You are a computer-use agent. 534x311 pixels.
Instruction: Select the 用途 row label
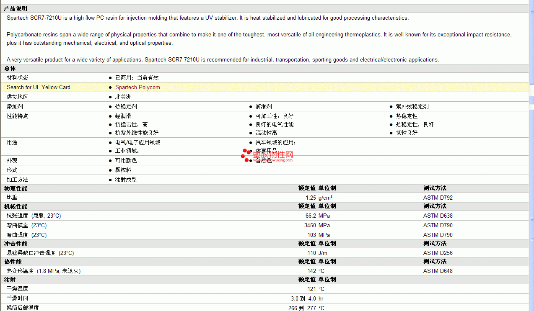pos(12,142)
